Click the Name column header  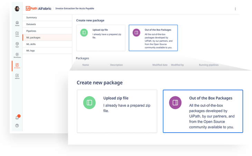(86, 65)
